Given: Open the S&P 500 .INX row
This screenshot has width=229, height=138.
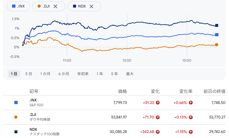Looking at the screenshot, I should tap(114, 103).
